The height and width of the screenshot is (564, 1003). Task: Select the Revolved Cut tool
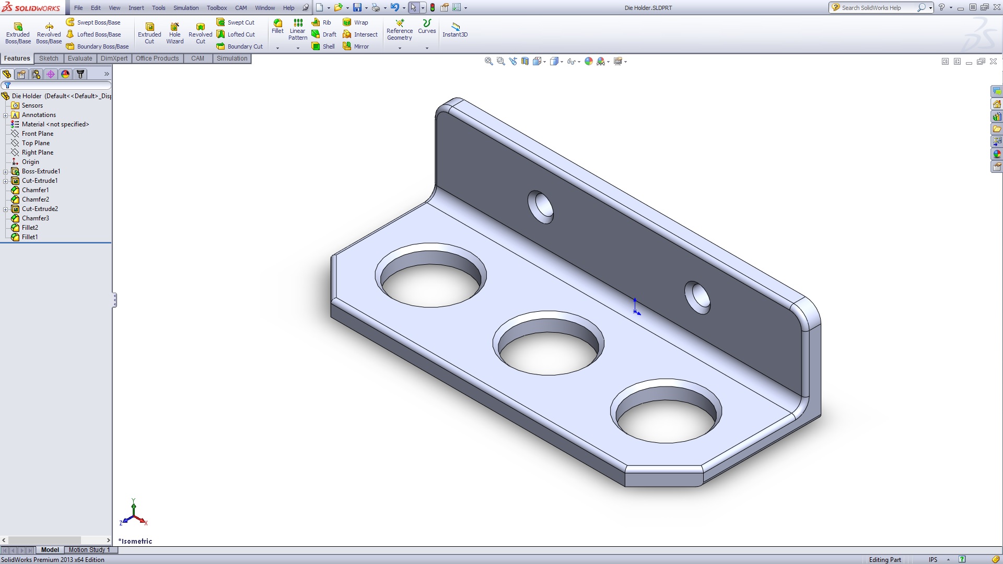[x=200, y=33]
